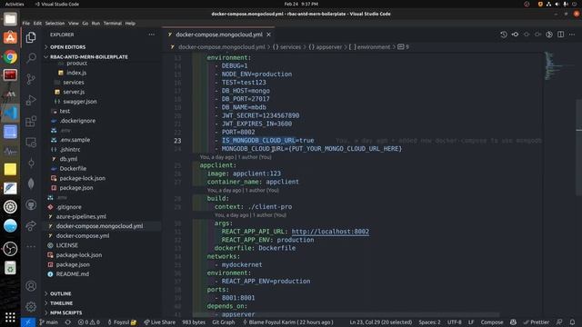Open Ubuntu Software from the dock
The width and height of the screenshot is (582, 327).
tap(10, 38)
